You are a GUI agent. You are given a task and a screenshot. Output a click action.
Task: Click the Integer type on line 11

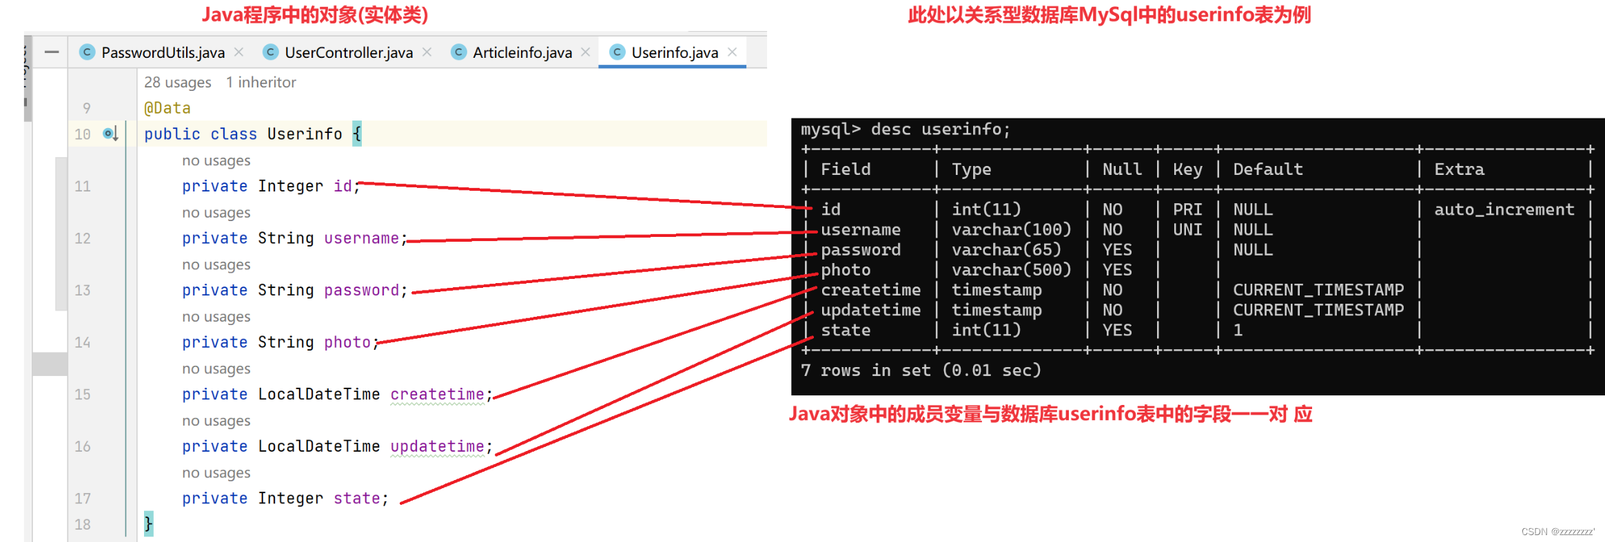[x=290, y=186]
